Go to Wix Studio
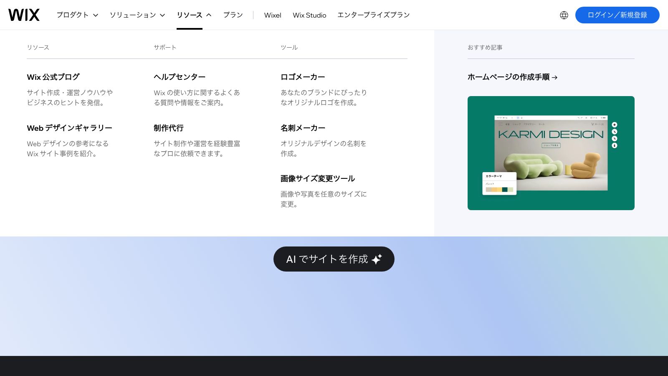This screenshot has height=376, width=668. click(309, 15)
